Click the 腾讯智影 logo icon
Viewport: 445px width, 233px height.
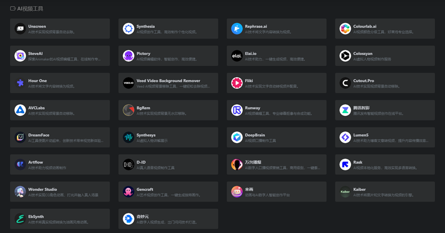(345, 110)
